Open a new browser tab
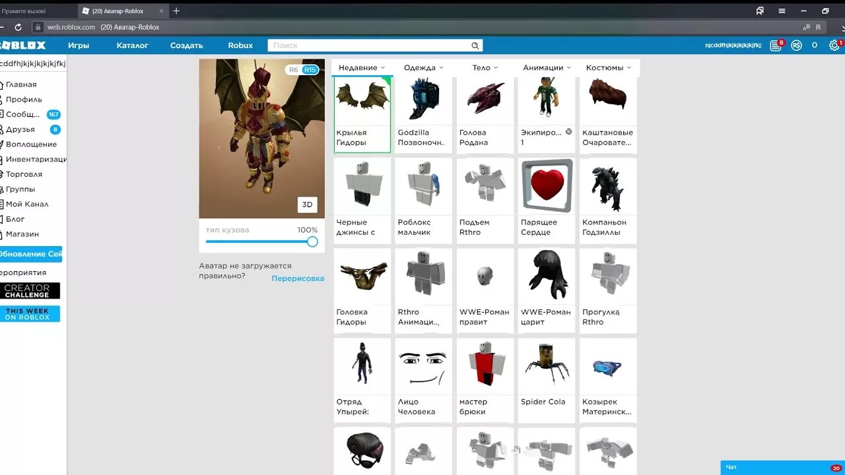 point(176,11)
